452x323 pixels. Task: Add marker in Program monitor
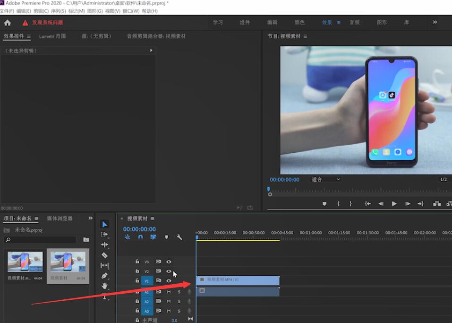coord(324,204)
